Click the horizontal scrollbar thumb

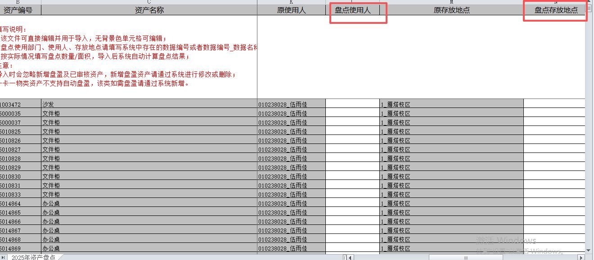coord(465,257)
